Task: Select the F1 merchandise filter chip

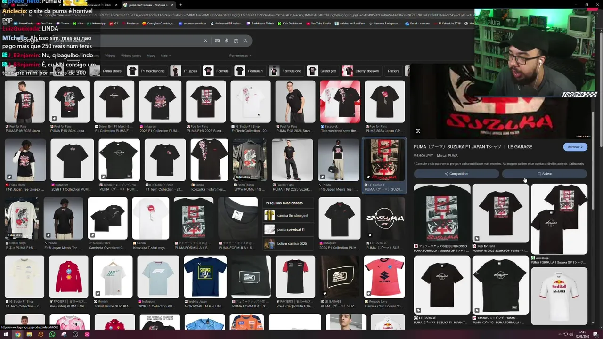Action: click(x=147, y=71)
